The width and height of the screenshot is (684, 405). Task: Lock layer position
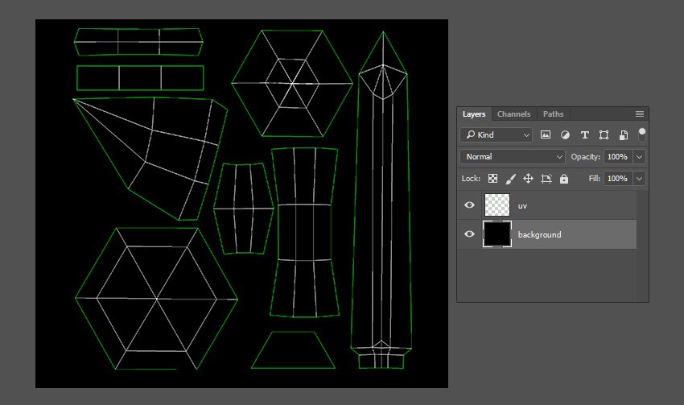coord(528,179)
